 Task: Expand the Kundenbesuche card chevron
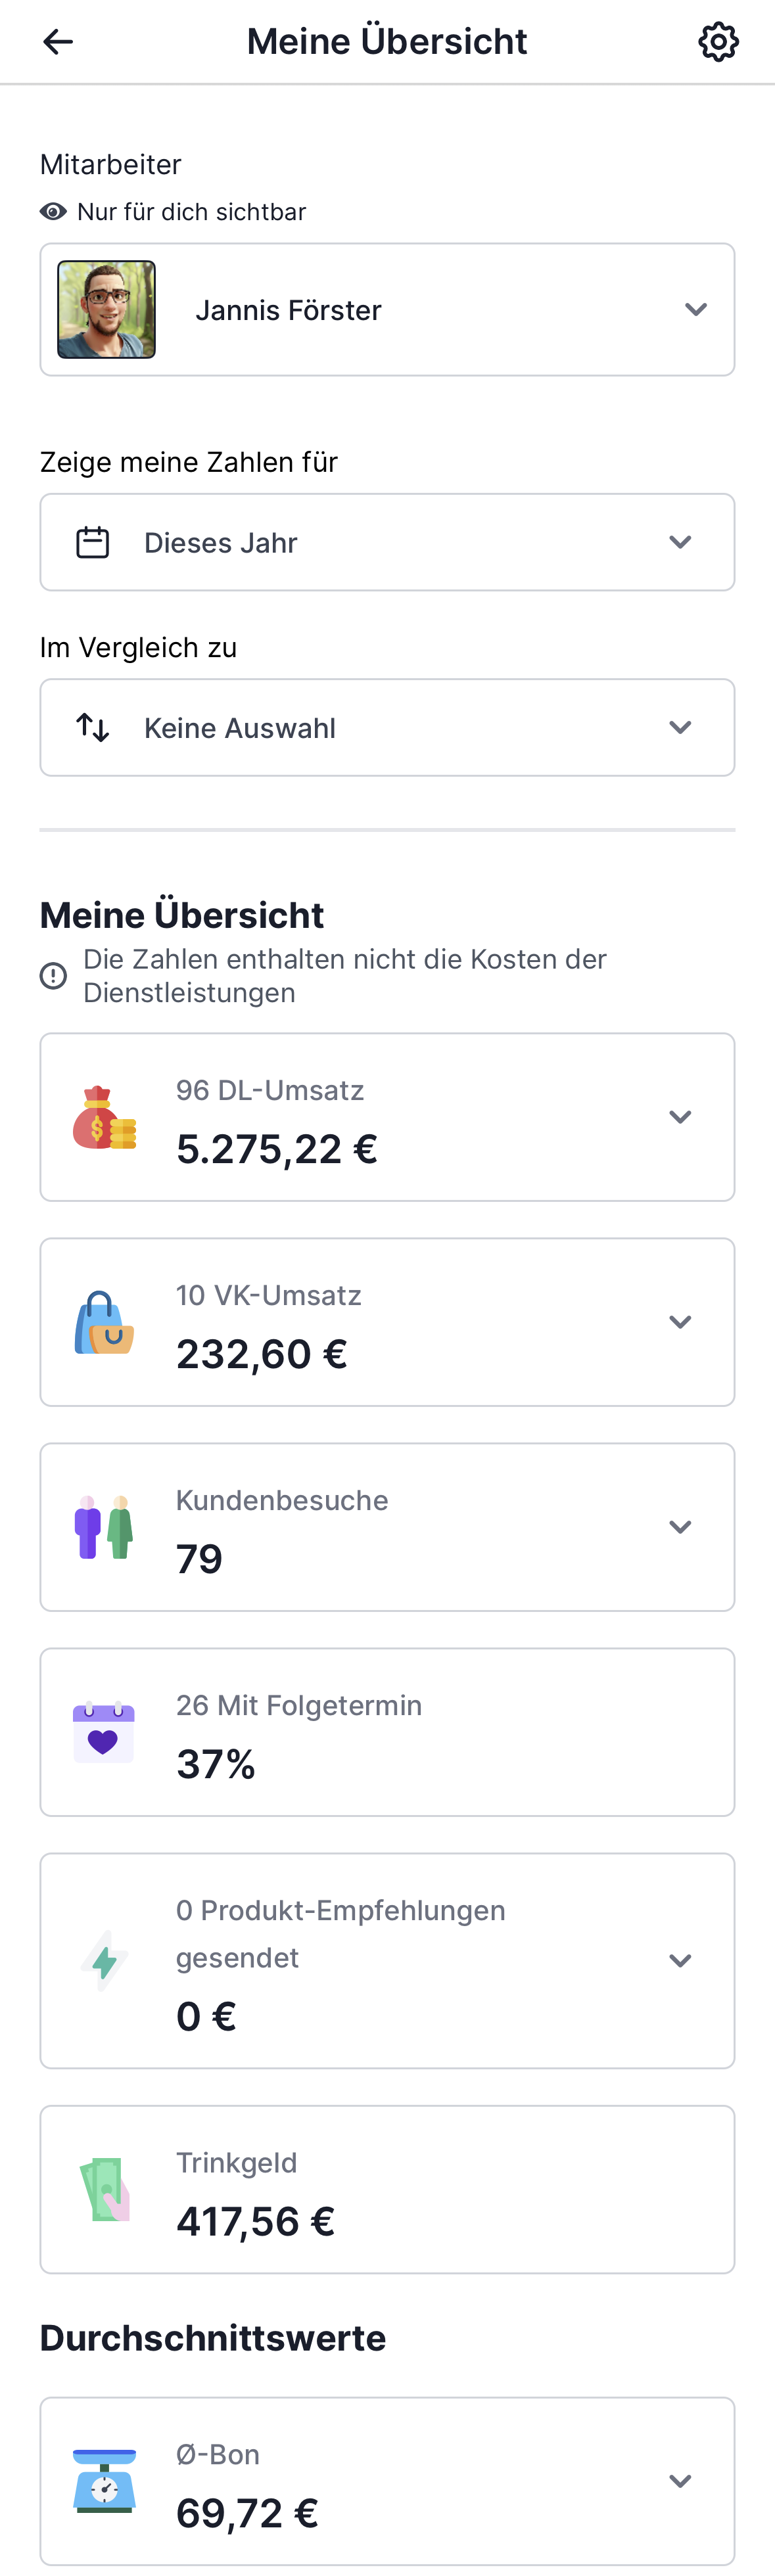(680, 1527)
